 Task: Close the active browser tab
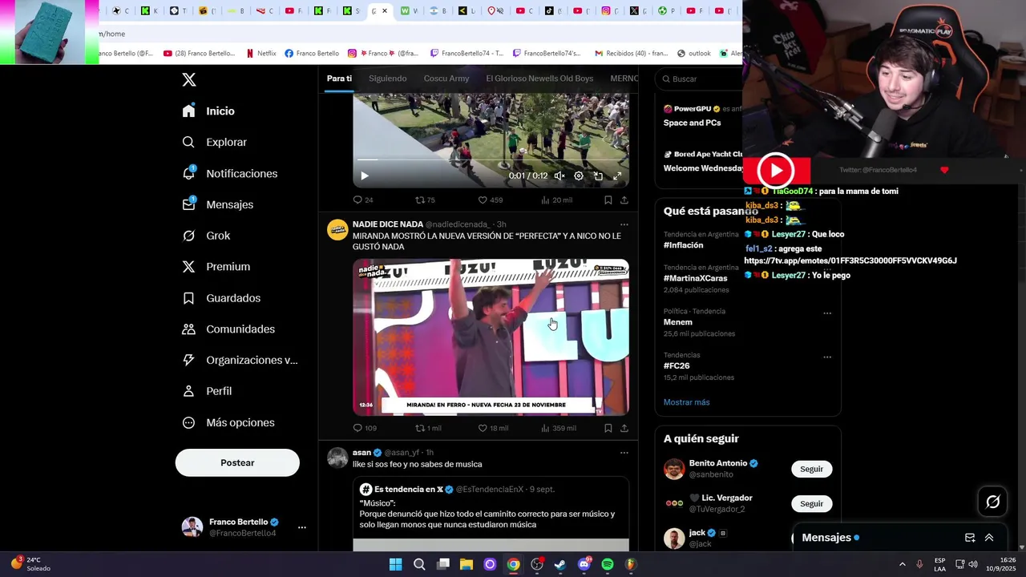pos(385,10)
